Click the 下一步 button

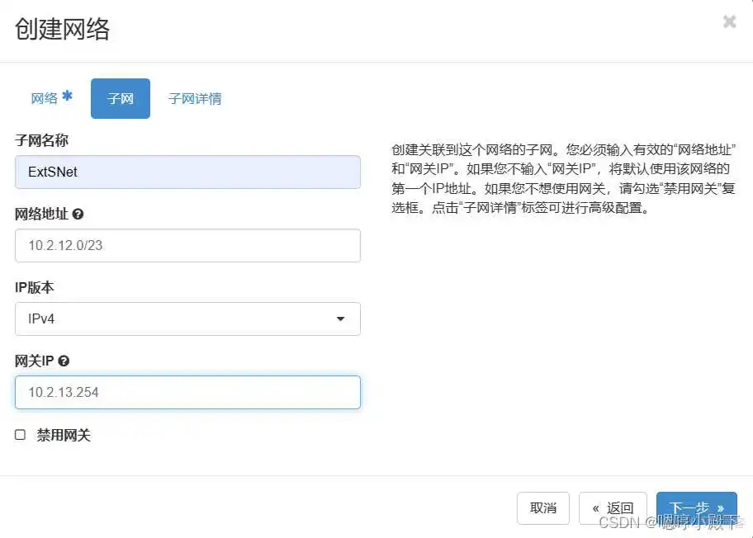tap(696, 507)
